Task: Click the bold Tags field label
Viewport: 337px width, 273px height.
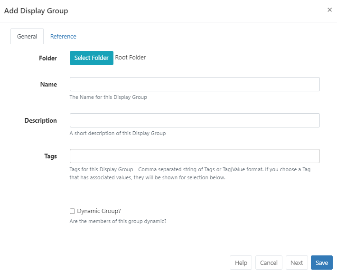Action: coord(50,156)
